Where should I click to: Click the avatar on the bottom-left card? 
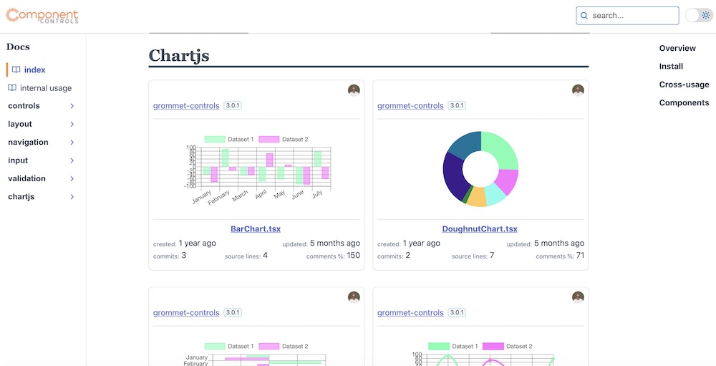(x=354, y=297)
